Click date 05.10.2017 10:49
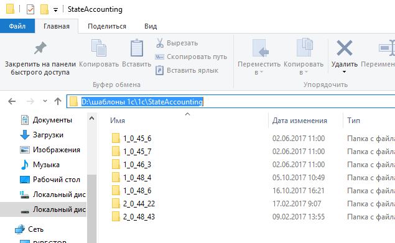 click(299, 178)
